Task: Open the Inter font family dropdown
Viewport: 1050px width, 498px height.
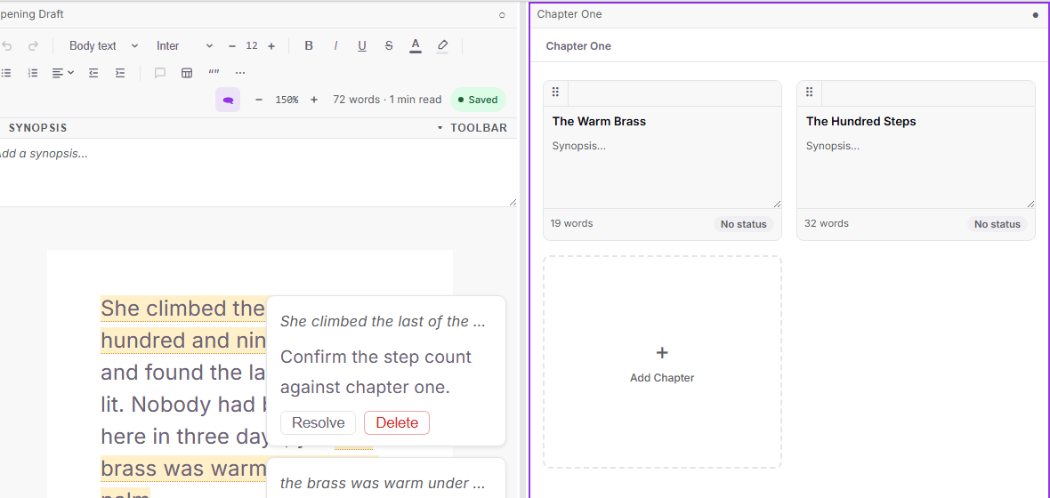Action: click(x=184, y=46)
